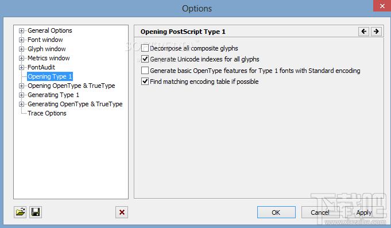Open options file with folder icon
The height and width of the screenshot is (228, 391).
20,212
